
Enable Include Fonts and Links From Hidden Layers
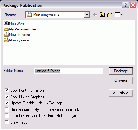[6, 116]
